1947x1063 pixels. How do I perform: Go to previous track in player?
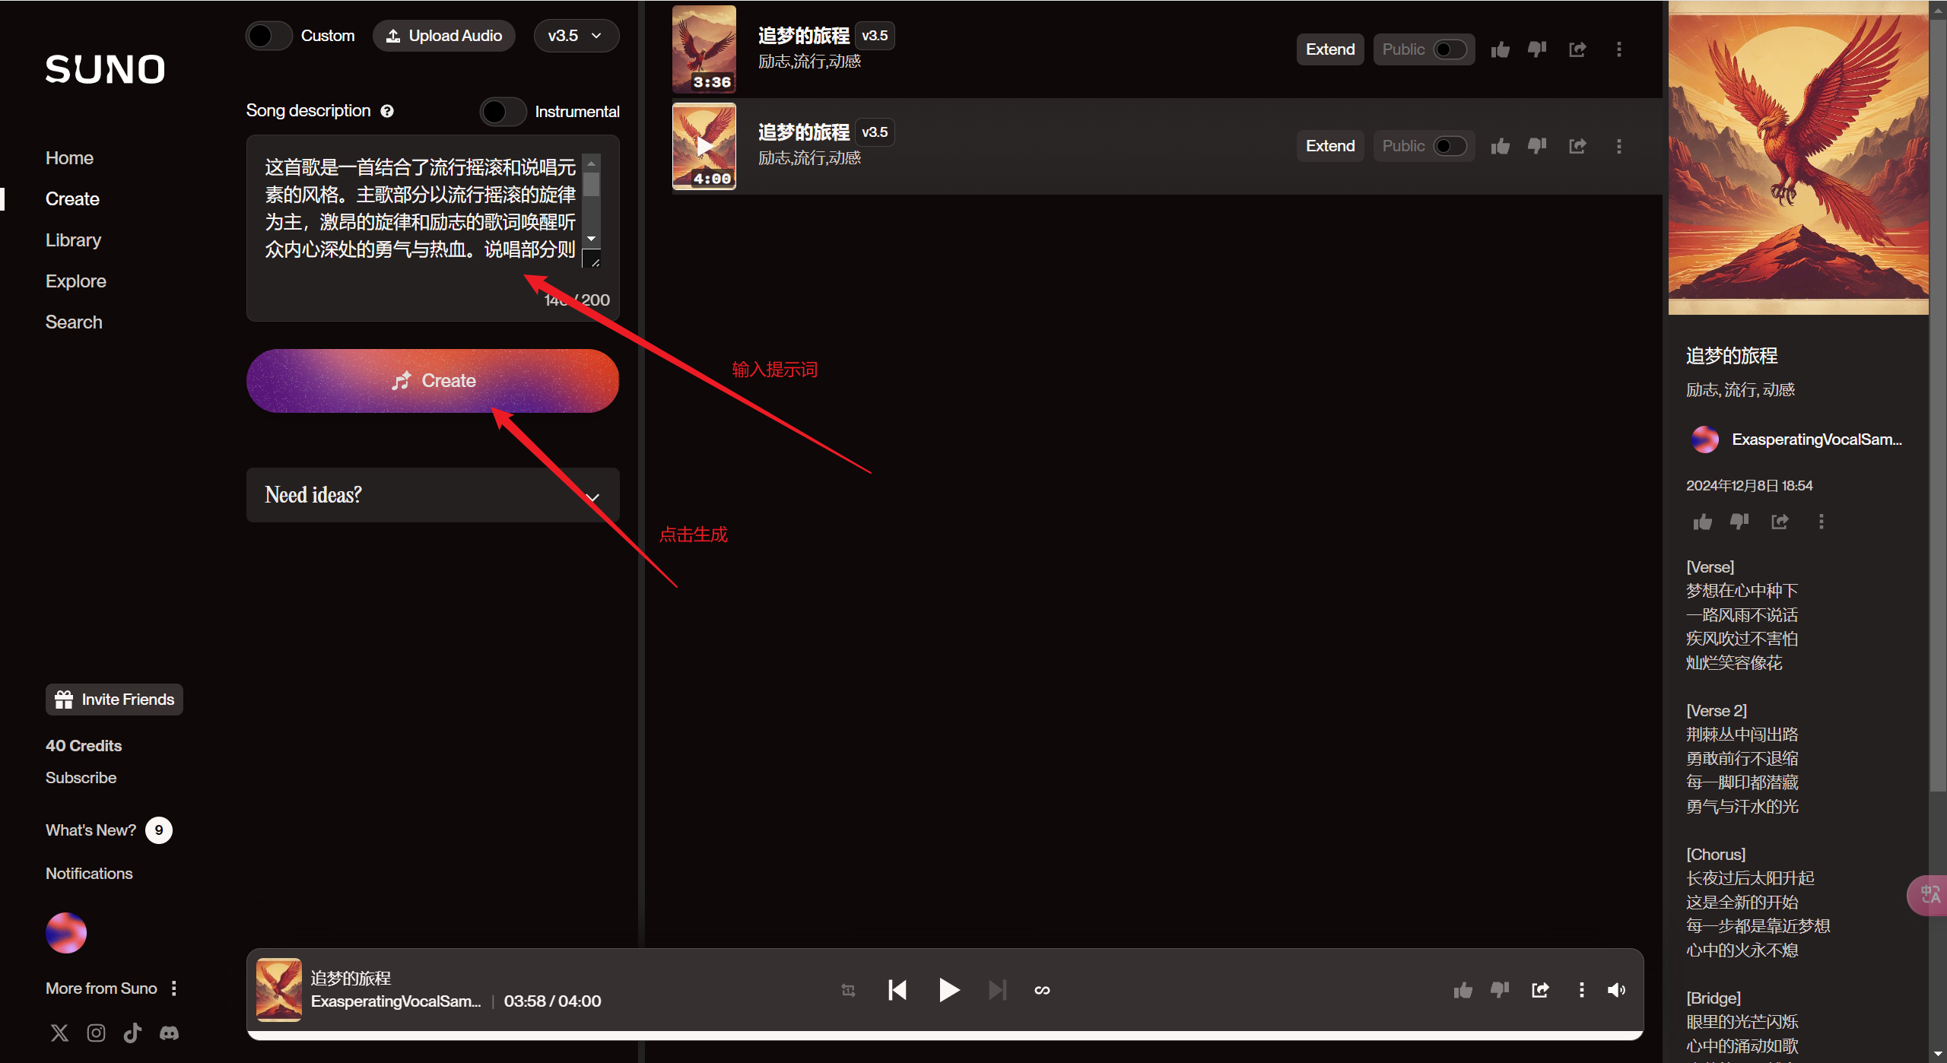897,990
